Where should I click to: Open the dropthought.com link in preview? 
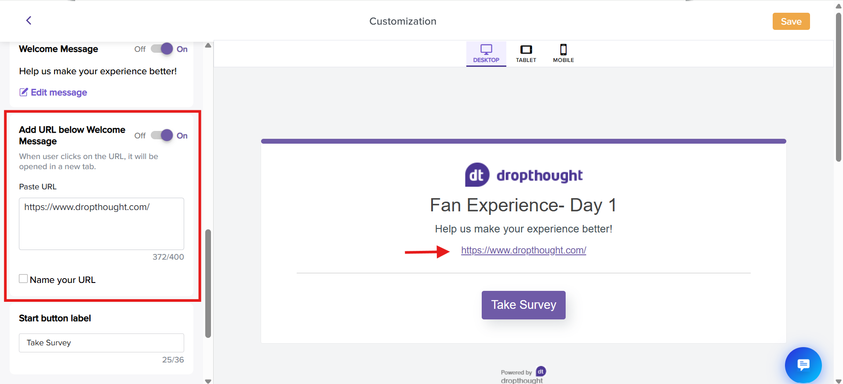pos(523,250)
